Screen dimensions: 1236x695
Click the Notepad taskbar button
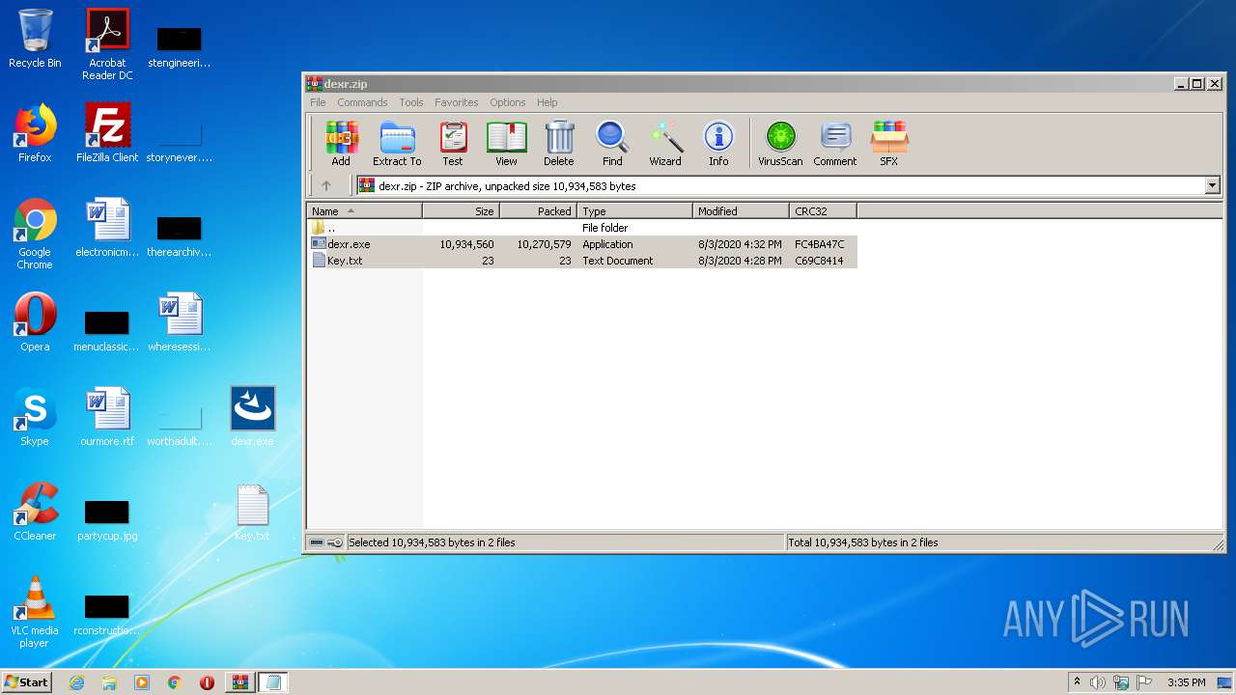click(x=273, y=682)
